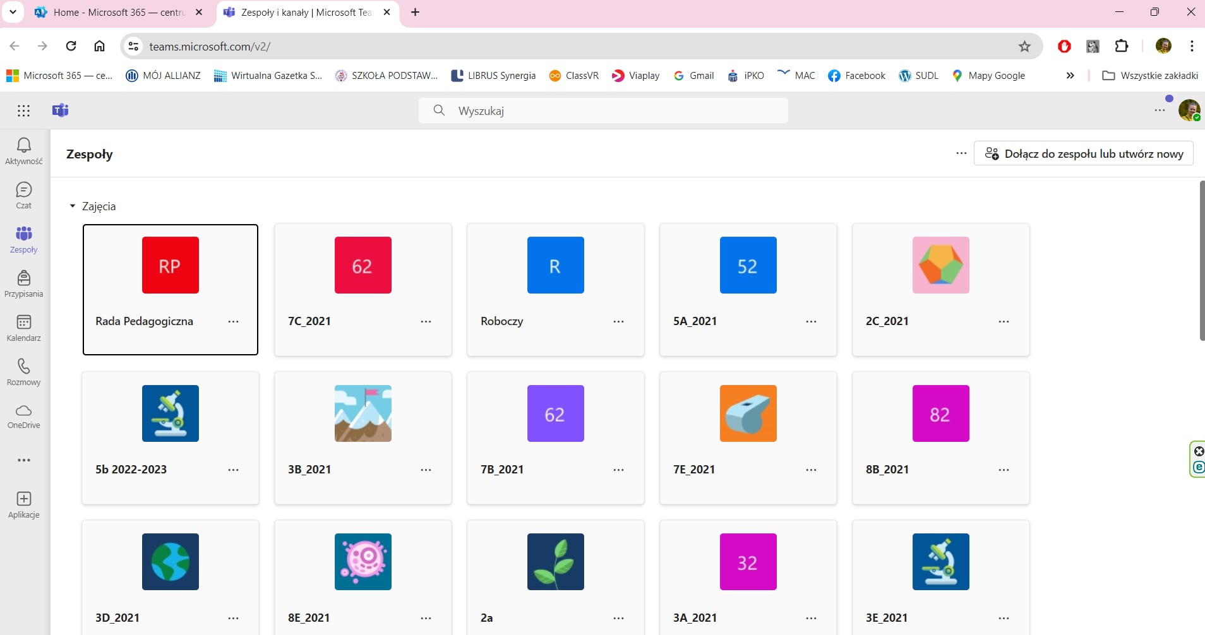Open the profile avatar in Teams header
The image size is (1205, 635).
pos(1189,110)
